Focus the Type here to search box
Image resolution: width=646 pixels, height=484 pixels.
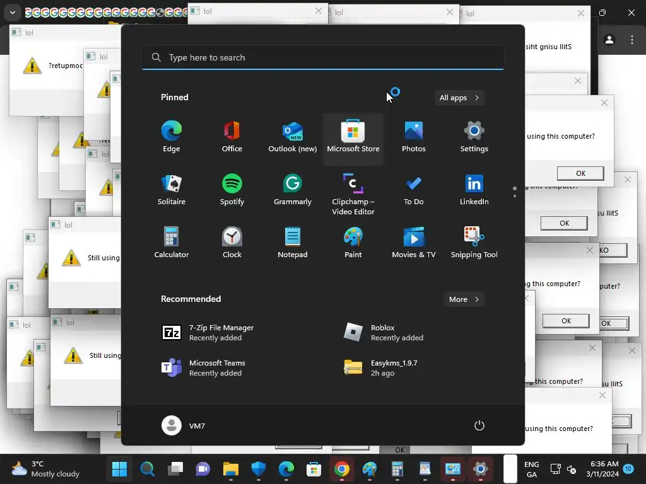323,57
